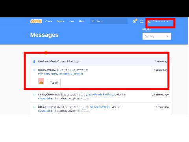Screen dimensions: 189x142
Task: Open the messages envelope icon with badge
Action: pos(135,21)
